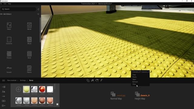Select the silver metallic sphere in second row
194x109 pixels.
tap(18, 101)
